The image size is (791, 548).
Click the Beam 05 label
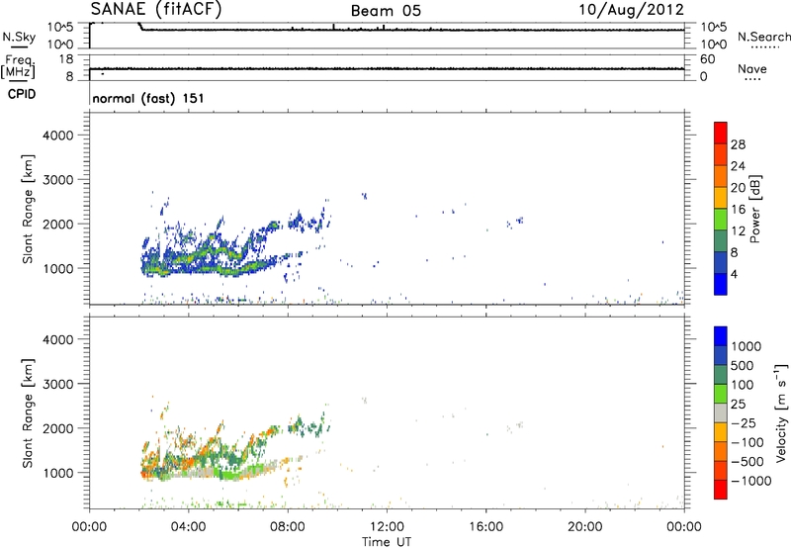pyautogui.click(x=386, y=11)
